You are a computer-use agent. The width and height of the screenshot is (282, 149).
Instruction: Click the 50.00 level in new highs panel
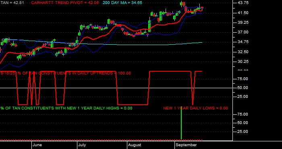click(243, 123)
